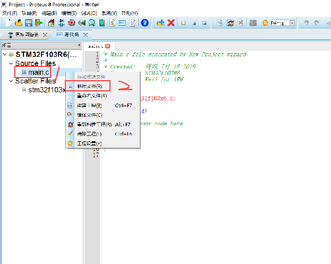Open PCB Layout red chip icon

tap(72, 23)
